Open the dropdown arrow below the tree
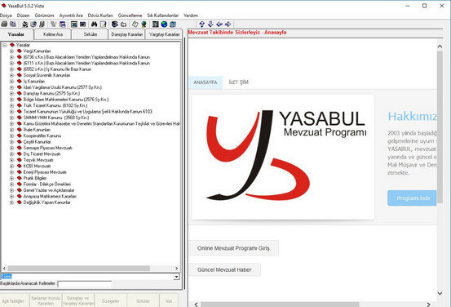Viewport: 451px width, 307px height. 177,277
